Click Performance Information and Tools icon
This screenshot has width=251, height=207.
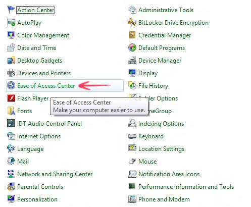click(132, 186)
